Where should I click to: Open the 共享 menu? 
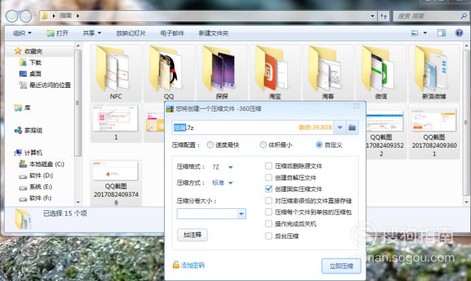coord(92,33)
